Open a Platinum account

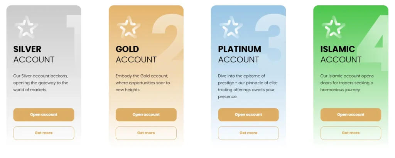[x=248, y=114]
